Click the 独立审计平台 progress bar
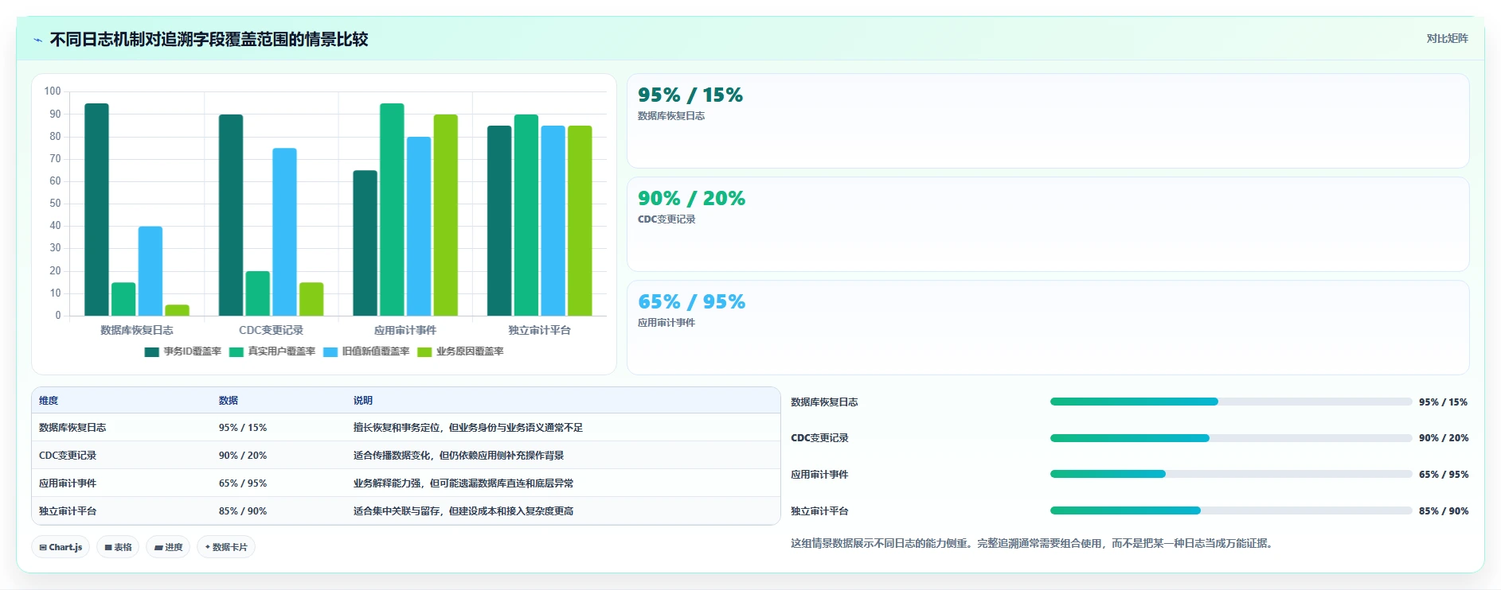 click(x=1231, y=510)
